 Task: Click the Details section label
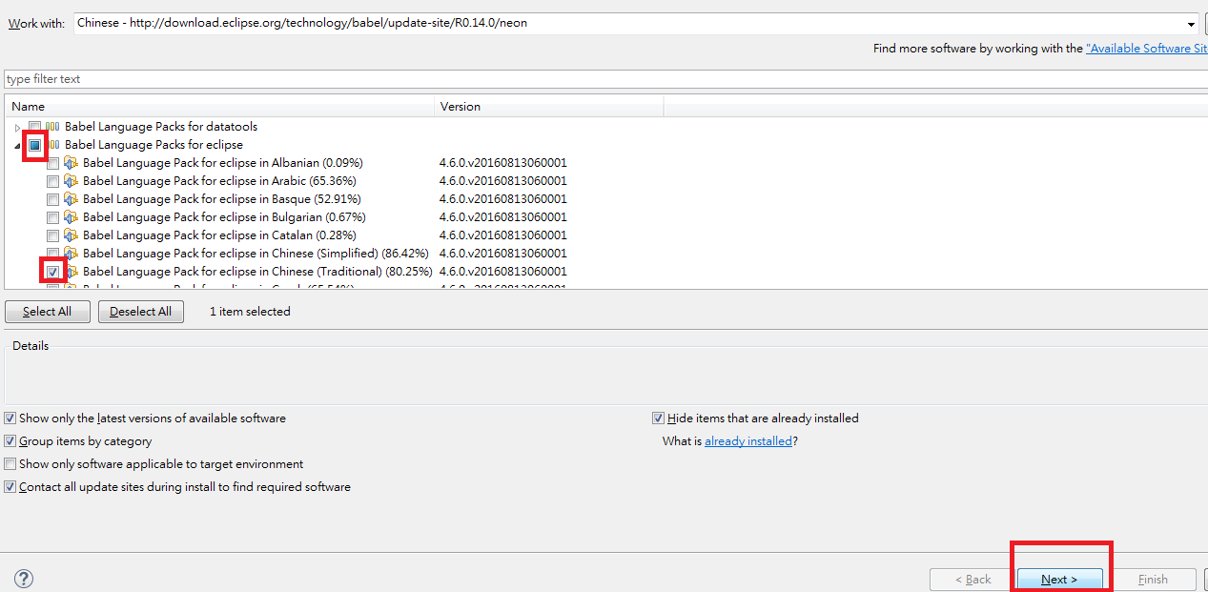(31, 346)
